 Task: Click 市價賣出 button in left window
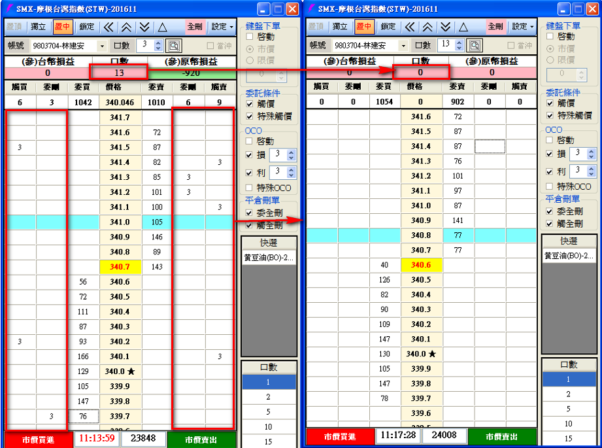pyautogui.click(x=201, y=439)
